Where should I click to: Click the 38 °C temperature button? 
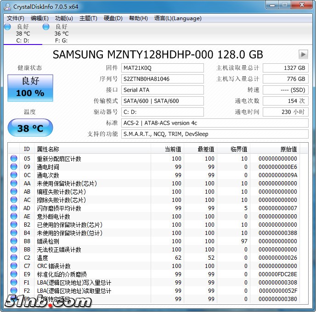[30, 128]
